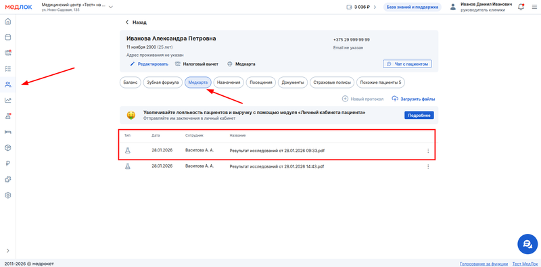
Task: Switch to the Баланс tab
Action: tap(131, 82)
